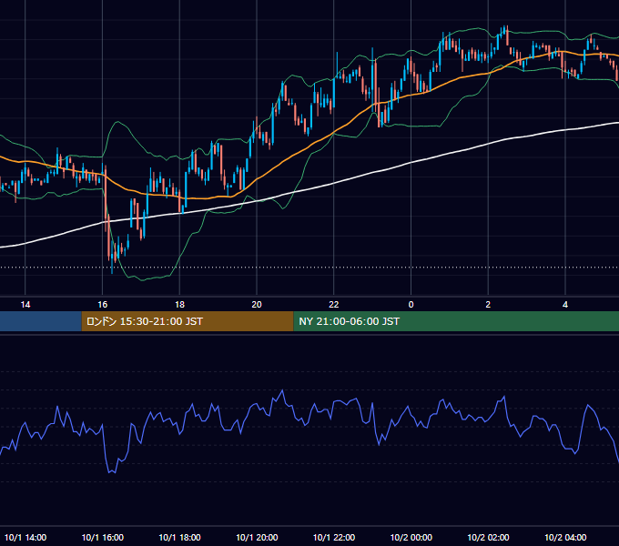Click the 18 hour axis label
The width and height of the screenshot is (619, 546).
click(179, 305)
